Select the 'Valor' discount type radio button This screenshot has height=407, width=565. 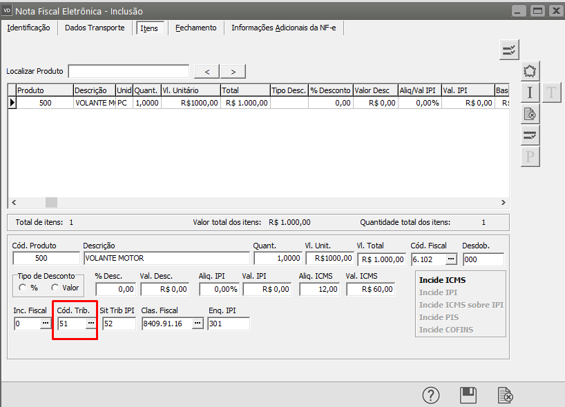55,288
